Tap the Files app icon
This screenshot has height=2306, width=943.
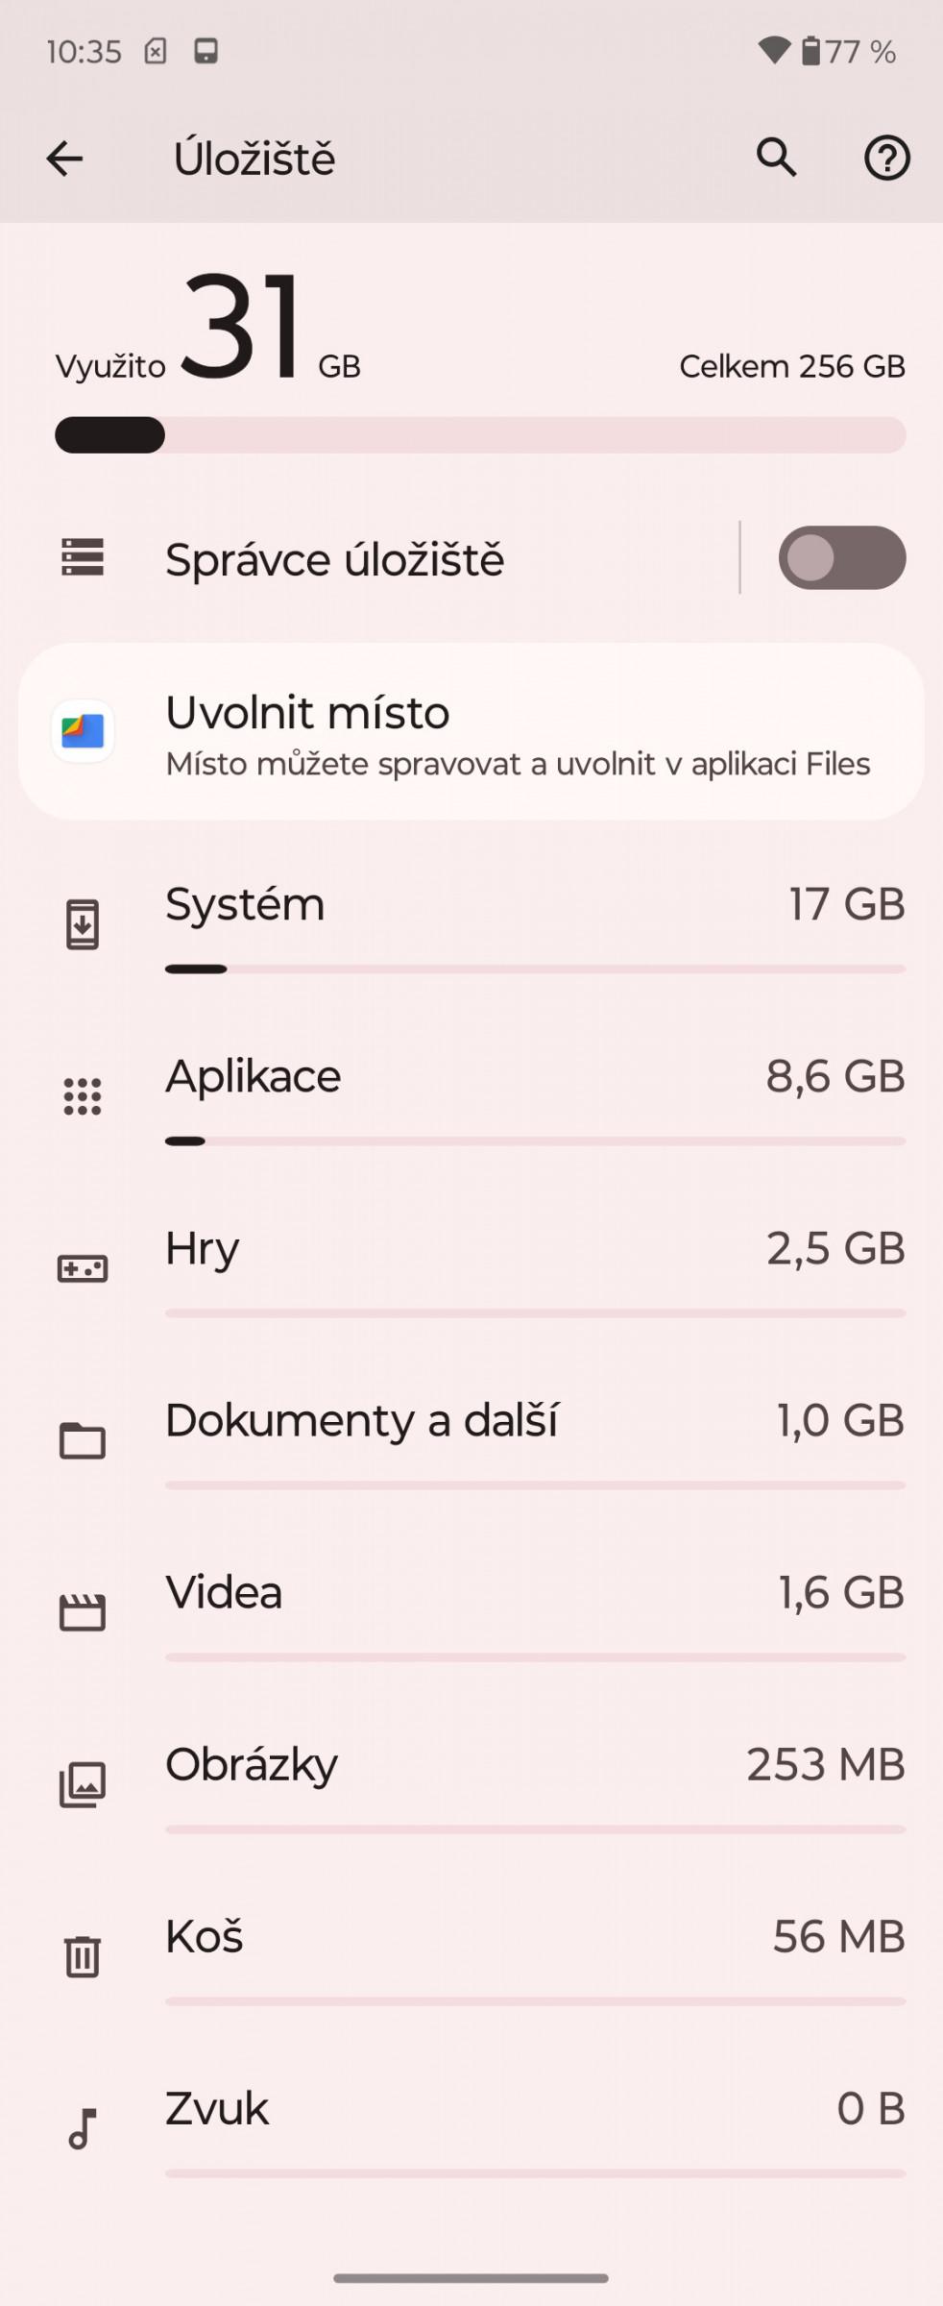coord(83,731)
